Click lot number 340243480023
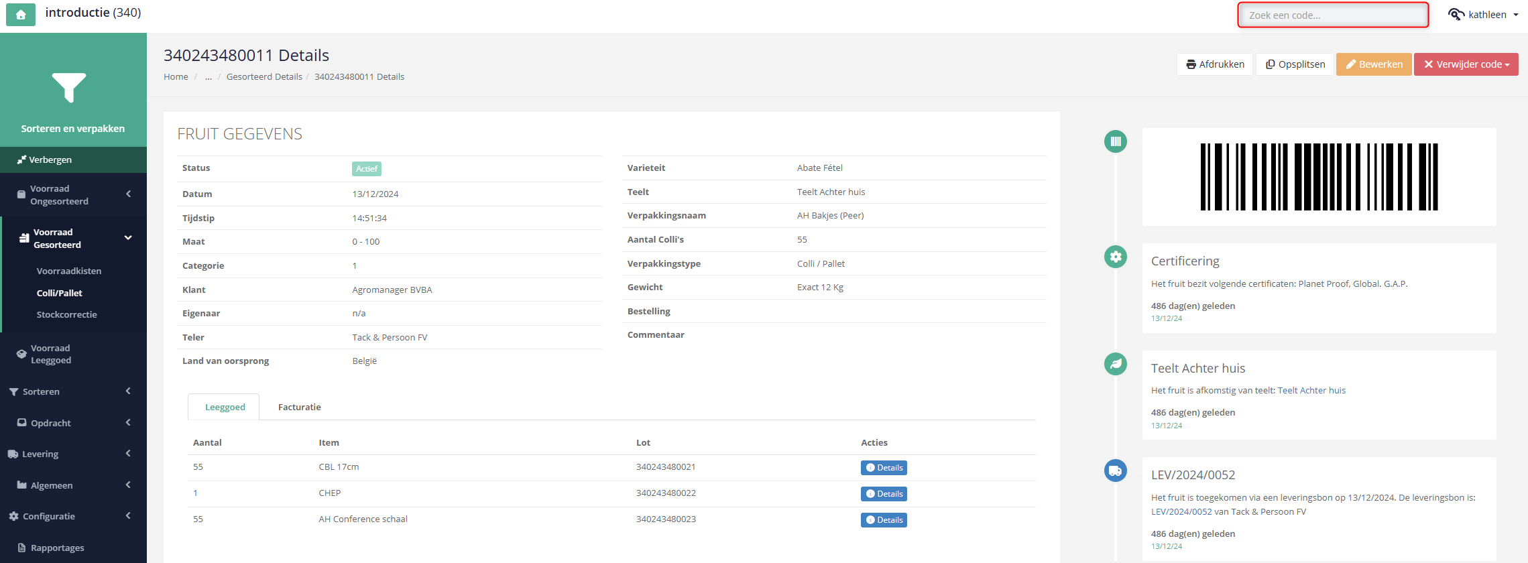This screenshot has height=563, width=1528. coord(666,519)
